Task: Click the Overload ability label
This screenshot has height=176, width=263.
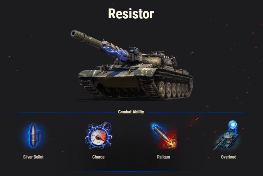Action: pos(229,157)
